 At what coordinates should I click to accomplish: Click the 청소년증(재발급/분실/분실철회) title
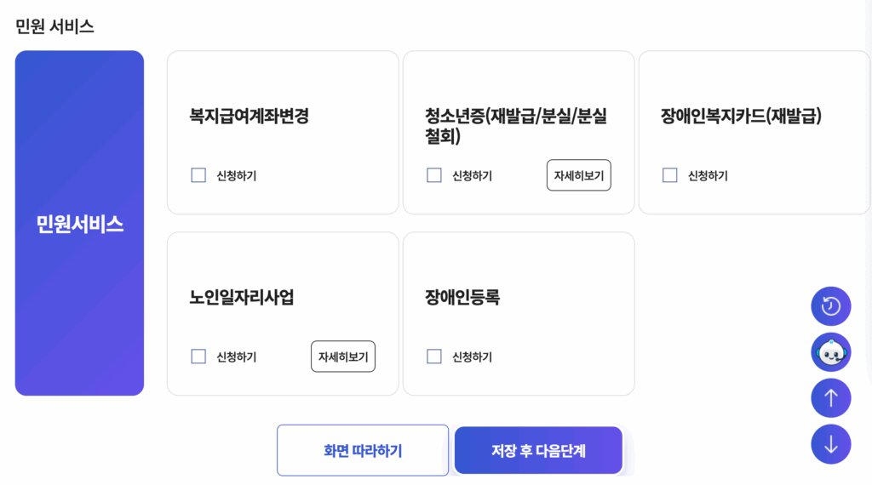pos(516,126)
